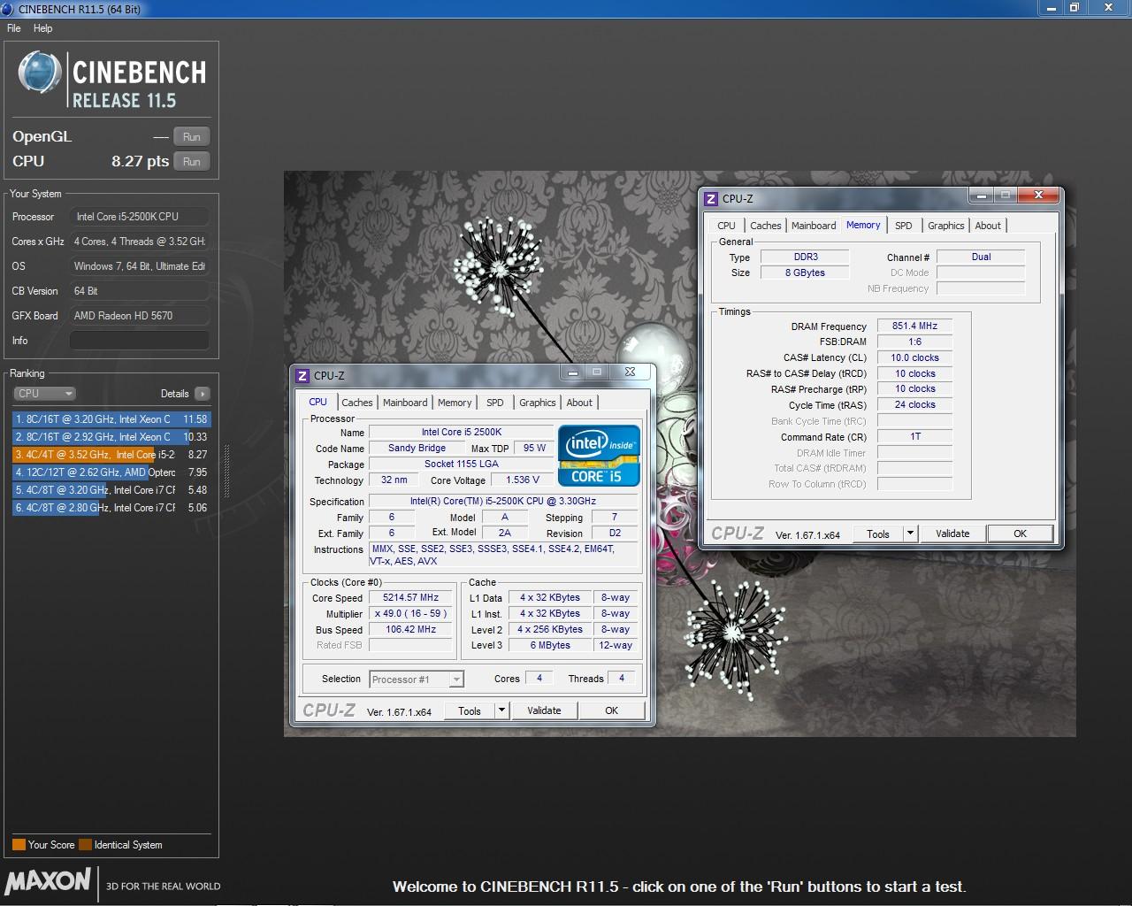Viewport: 1132px width, 906px height.
Task: Select ranking entry 4C/4T @ 3.52 GHz Core i5
Action: tap(111, 455)
